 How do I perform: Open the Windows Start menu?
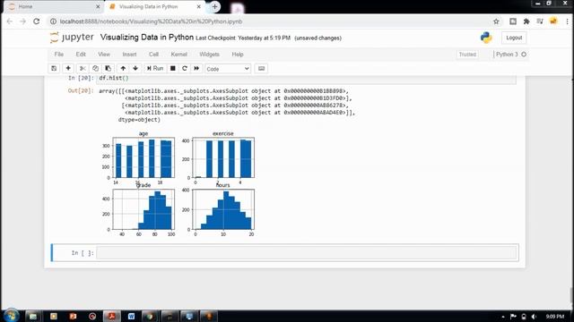(12, 316)
